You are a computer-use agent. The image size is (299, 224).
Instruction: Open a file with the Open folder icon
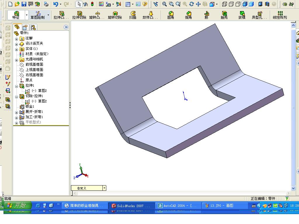[x=17, y=4]
